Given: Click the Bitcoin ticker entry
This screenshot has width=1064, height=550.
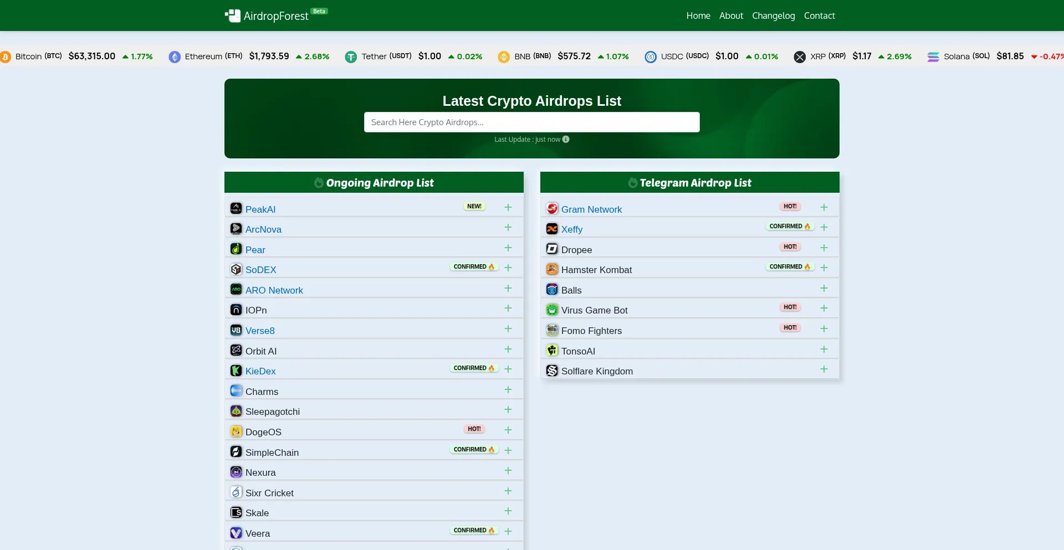Looking at the screenshot, I should point(76,56).
